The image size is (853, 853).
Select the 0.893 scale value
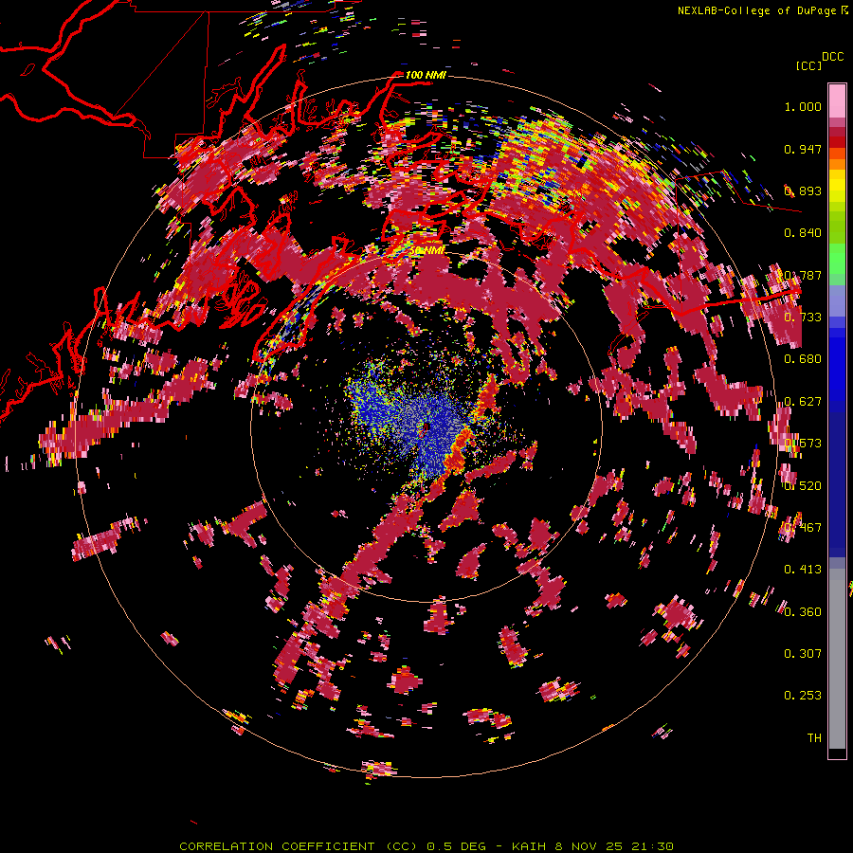coord(803,191)
